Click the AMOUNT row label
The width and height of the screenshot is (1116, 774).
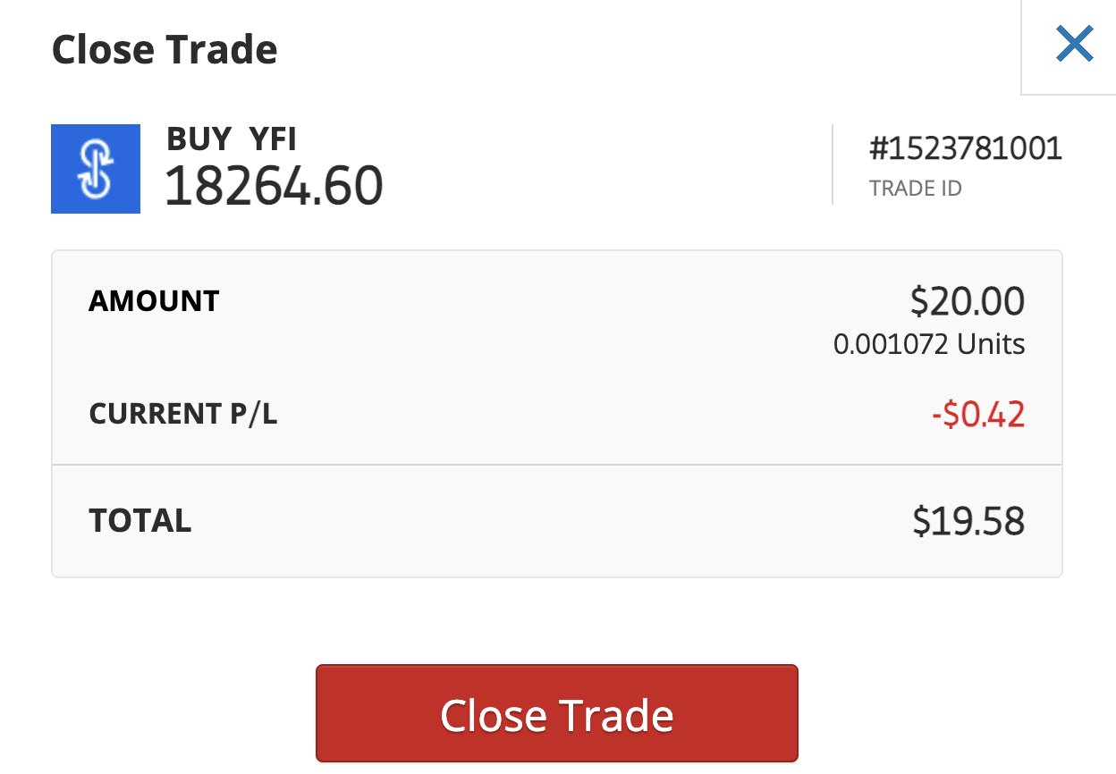click(154, 301)
